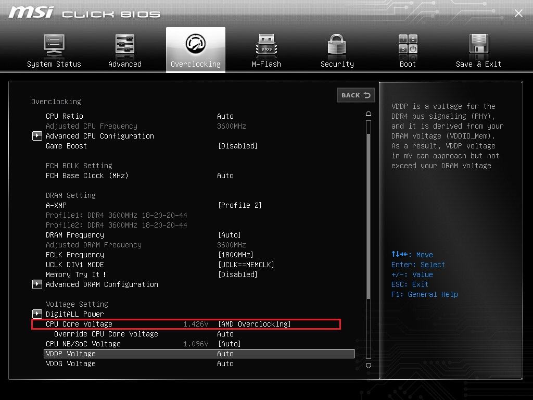Screen dimensions: 533x400
Task: Switch to the Boot tab label
Action: pos(408,64)
